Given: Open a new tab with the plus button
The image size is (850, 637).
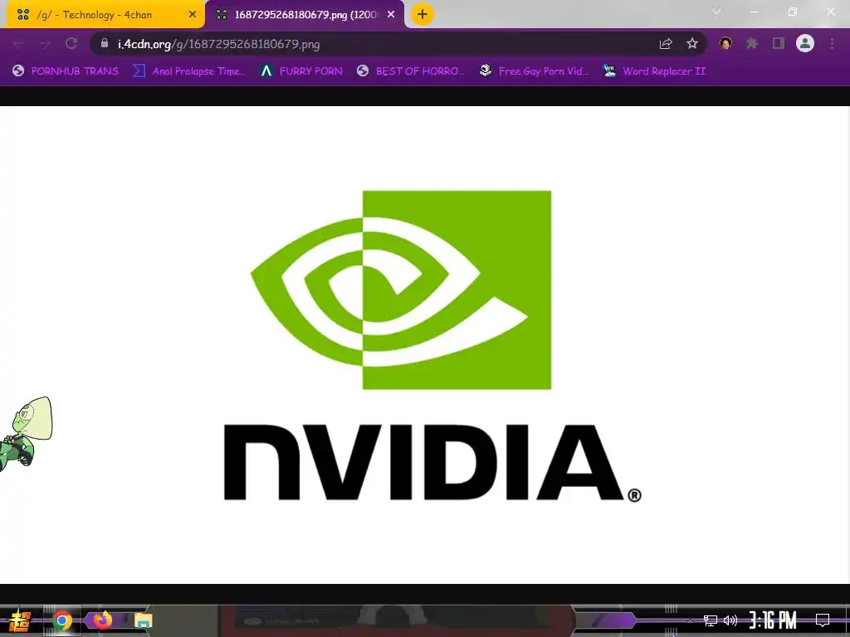Looking at the screenshot, I should (x=423, y=15).
